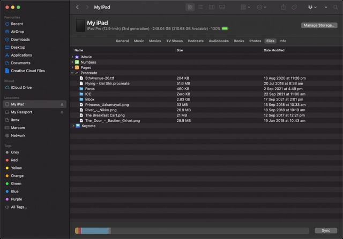Viewport: 343px width, 239px height.
Task: Switch to column view
Action: (x=212, y=7)
